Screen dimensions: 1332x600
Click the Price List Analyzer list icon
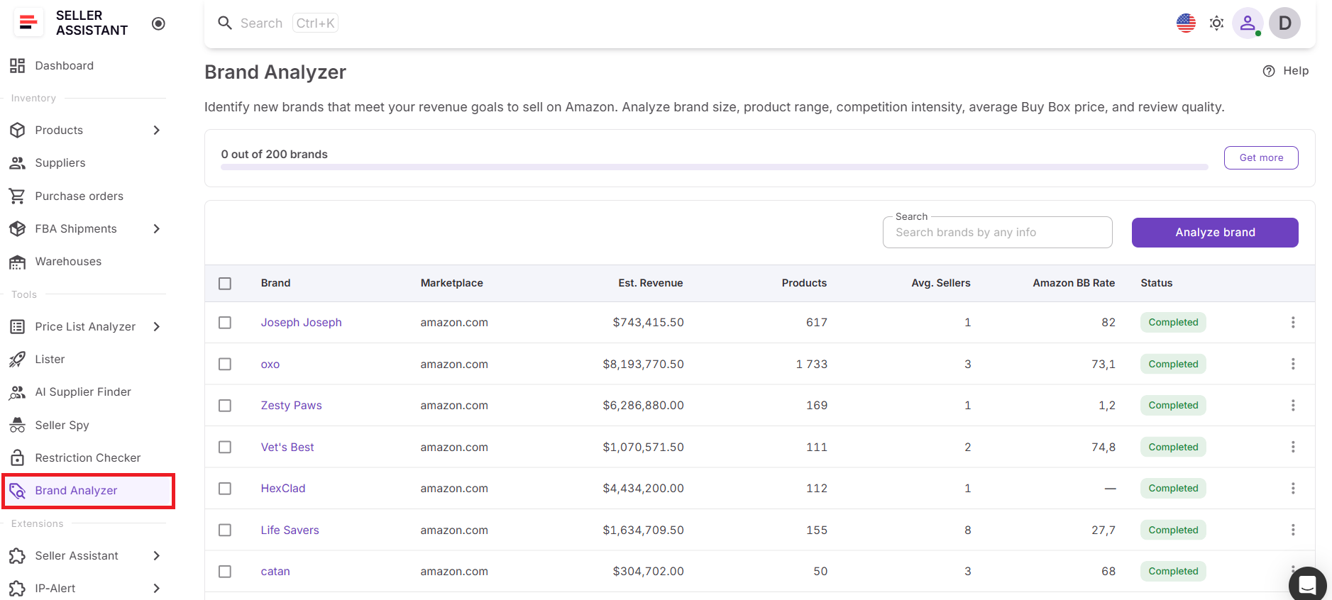(18, 327)
